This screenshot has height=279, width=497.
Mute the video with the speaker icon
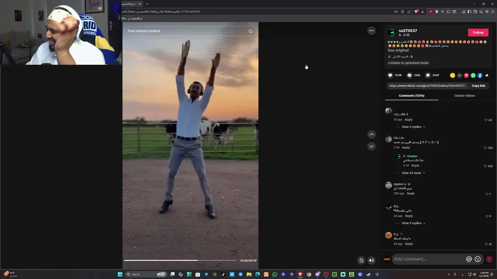pyautogui.click(x=371, y=260)
